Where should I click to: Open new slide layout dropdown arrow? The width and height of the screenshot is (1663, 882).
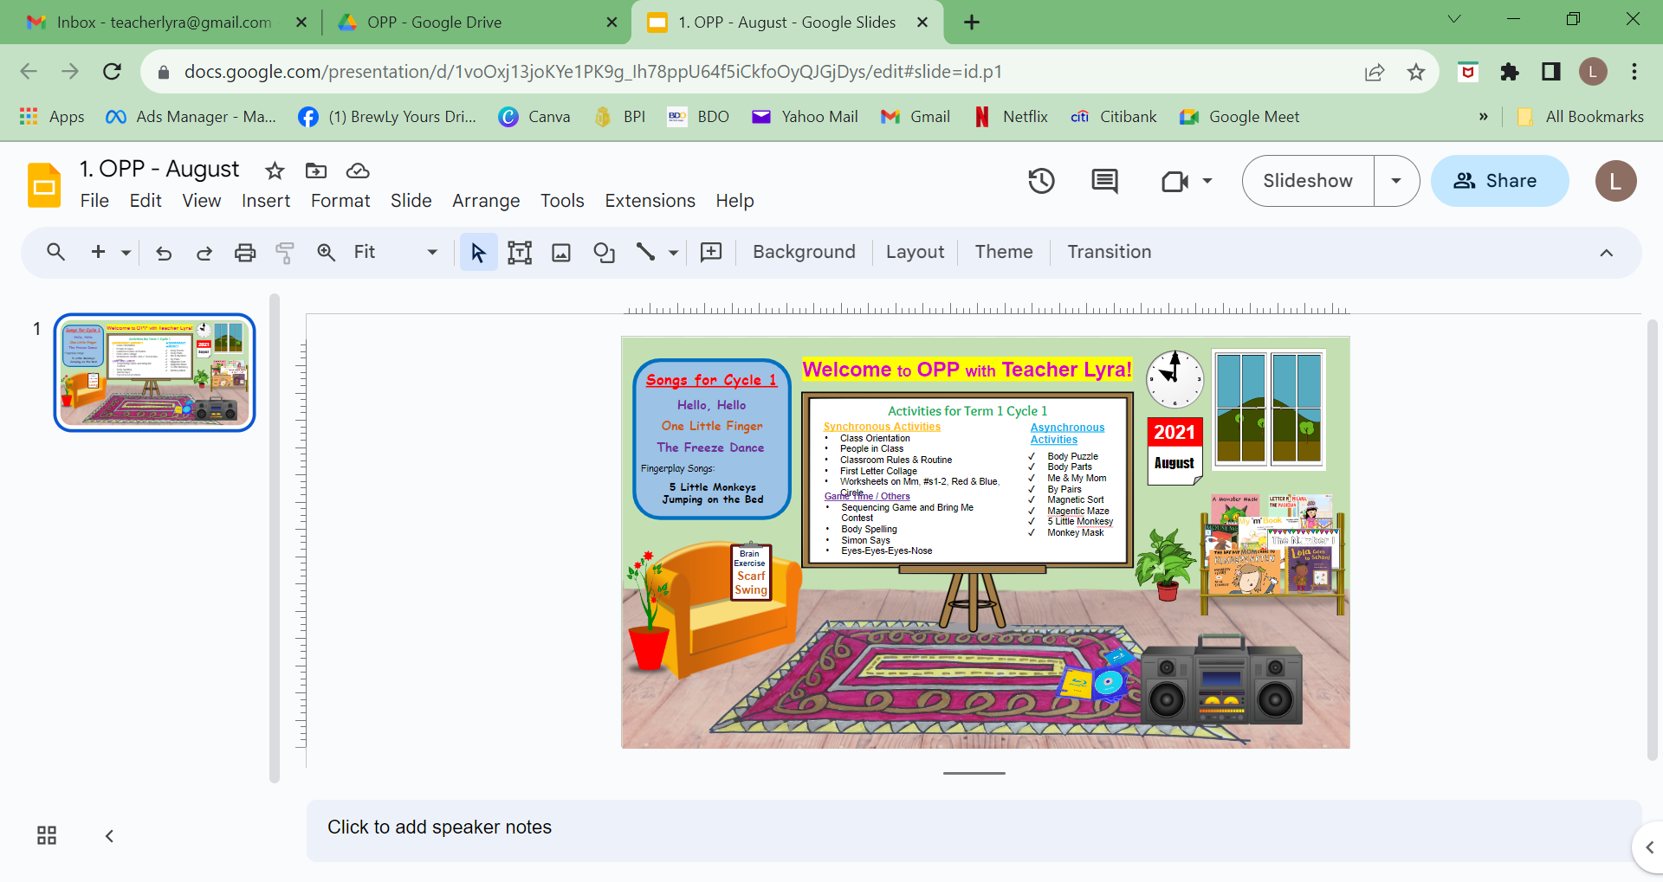[126, 253]
